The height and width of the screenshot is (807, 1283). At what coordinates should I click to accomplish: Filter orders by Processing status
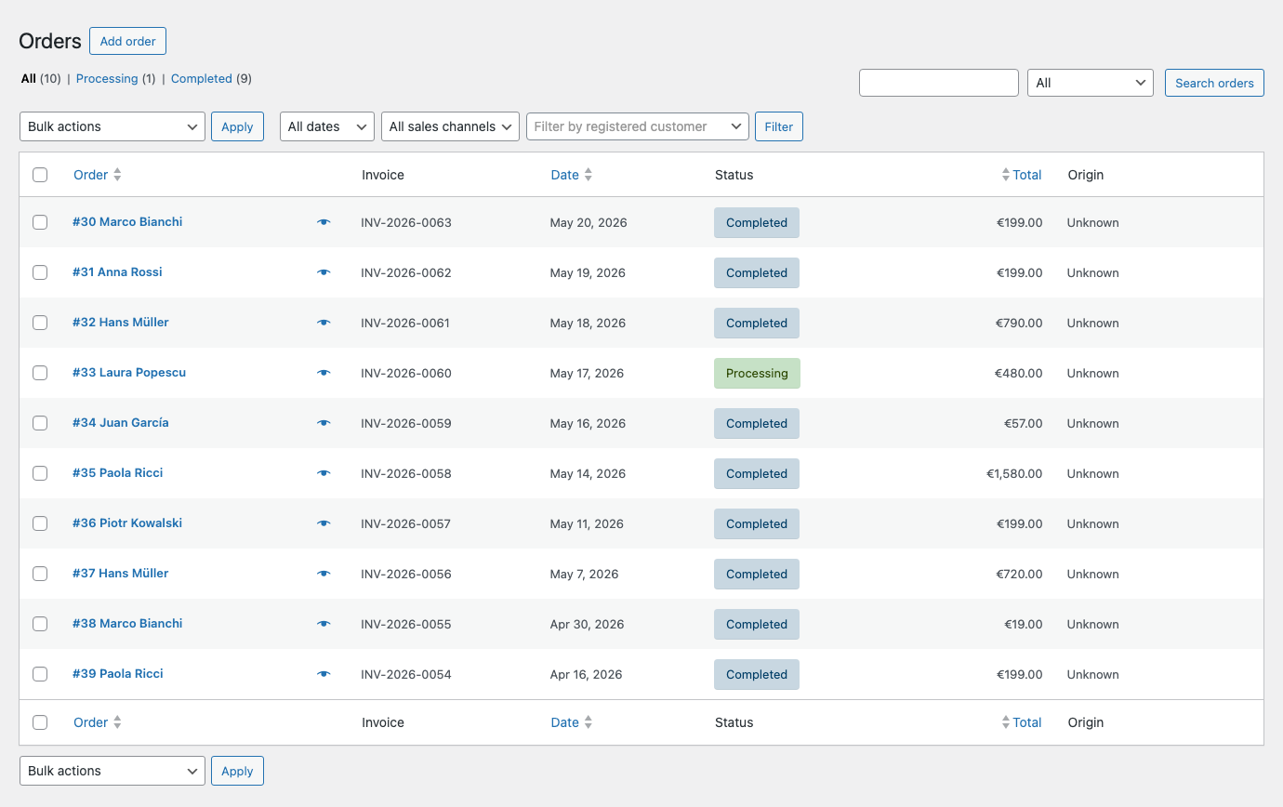click(107, 79)
